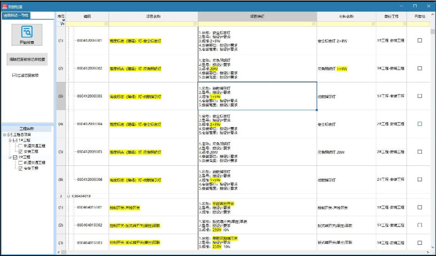Toggle the 过滤已复核项 checkbox
This screenshot has height=256, width=436.
[14, 75]
